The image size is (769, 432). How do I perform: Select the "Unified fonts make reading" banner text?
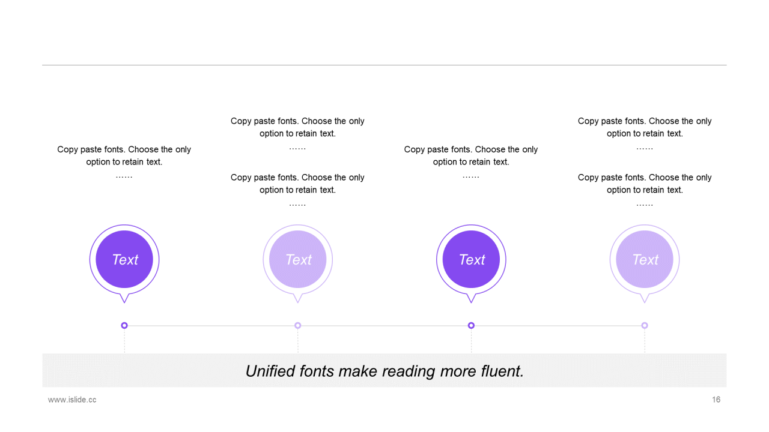tap(384, 371)
